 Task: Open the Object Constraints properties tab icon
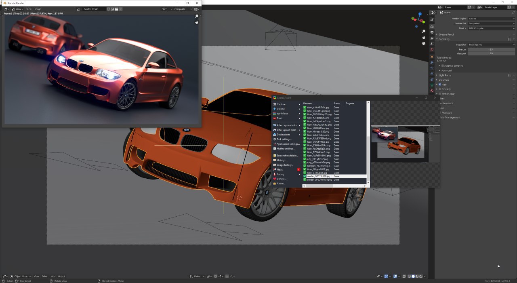[432, 80]
